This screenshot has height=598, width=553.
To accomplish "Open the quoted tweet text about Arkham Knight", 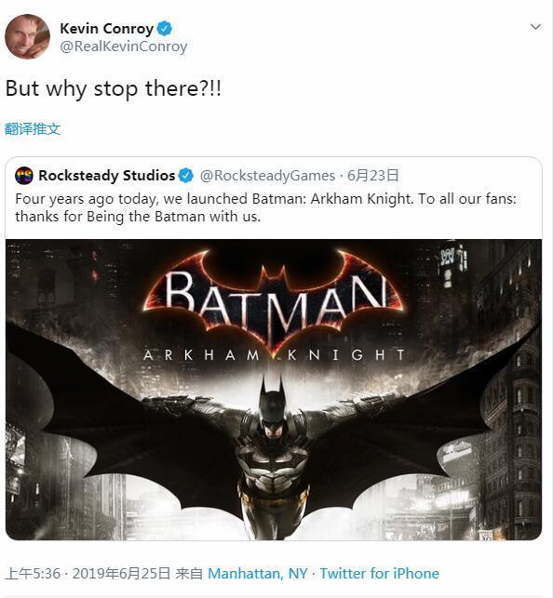I will coord(265,207).
